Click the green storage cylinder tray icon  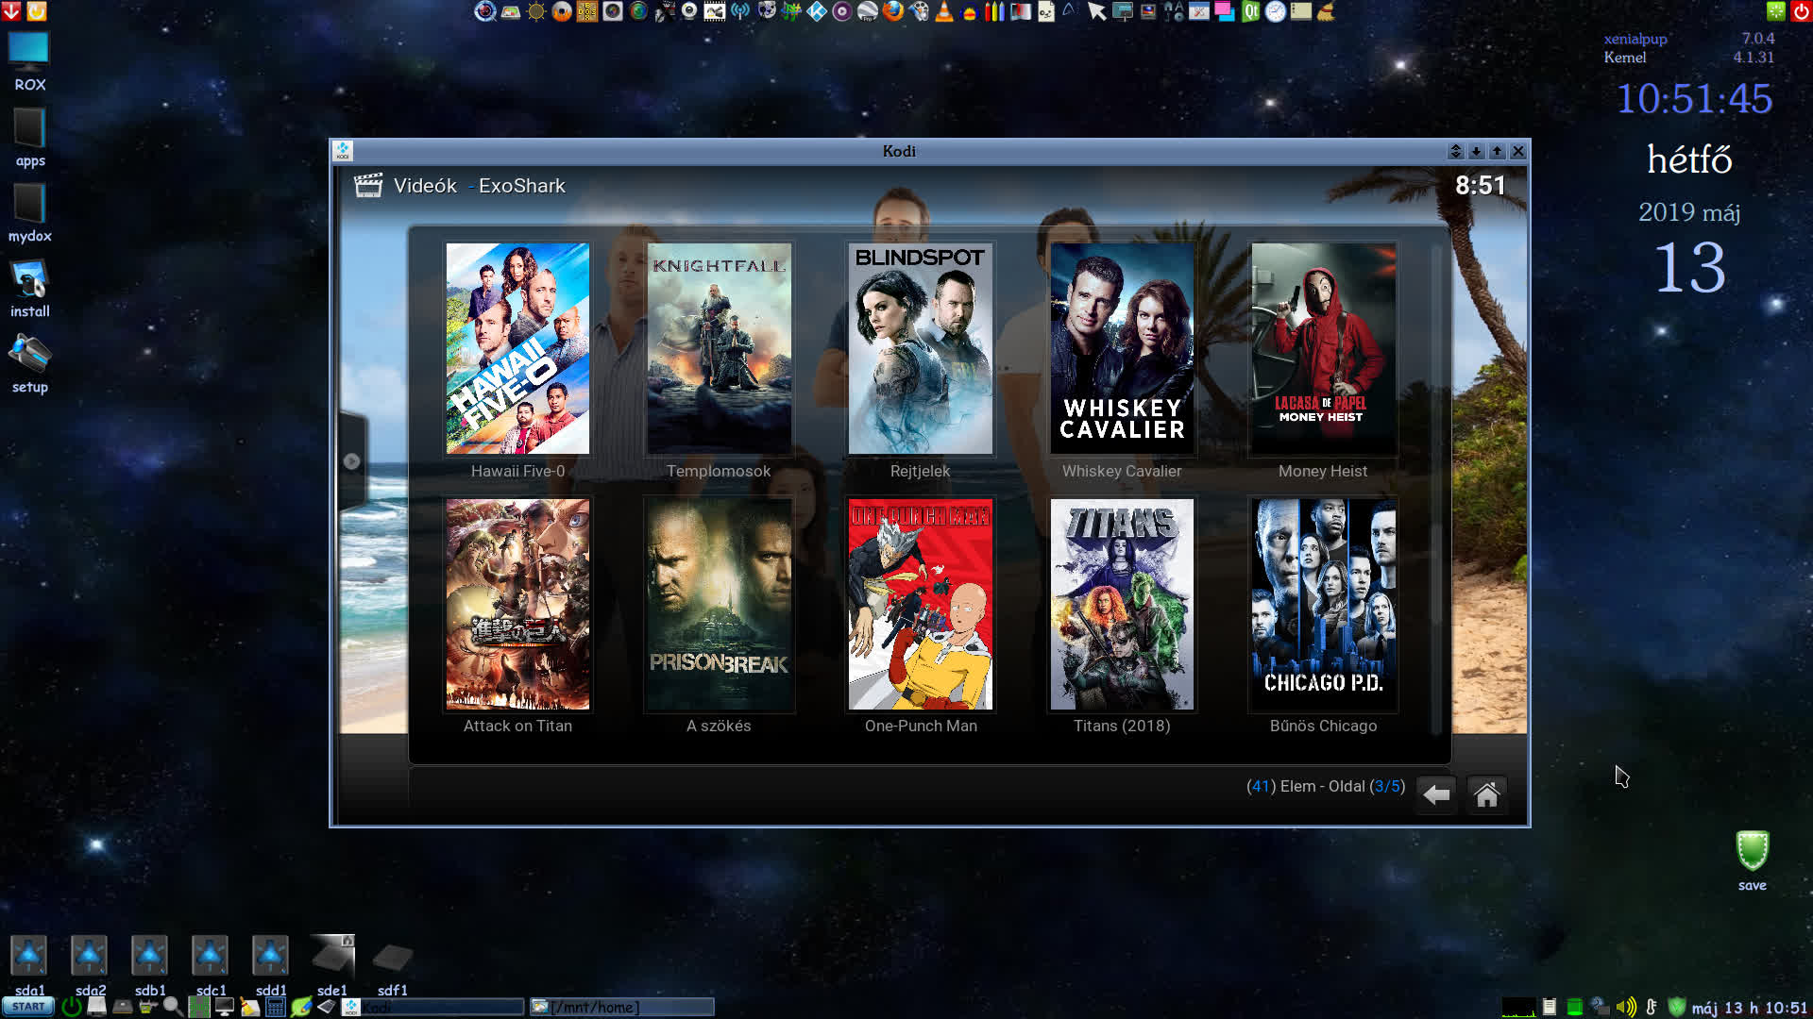point(1574,1007)
